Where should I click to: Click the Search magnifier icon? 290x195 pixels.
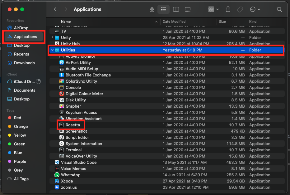coord(279,9)
